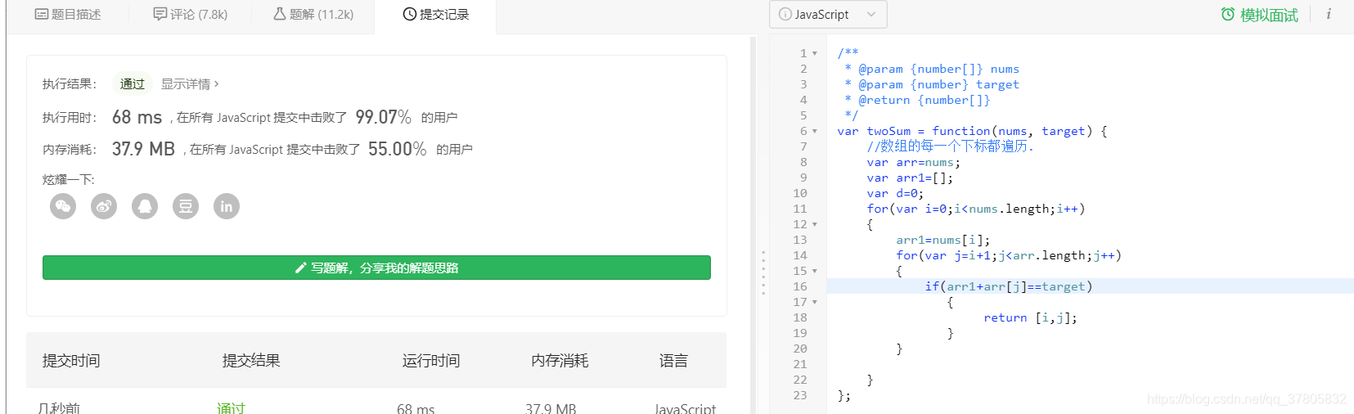Click the 37.9 MB memory value

coord(143,149)
